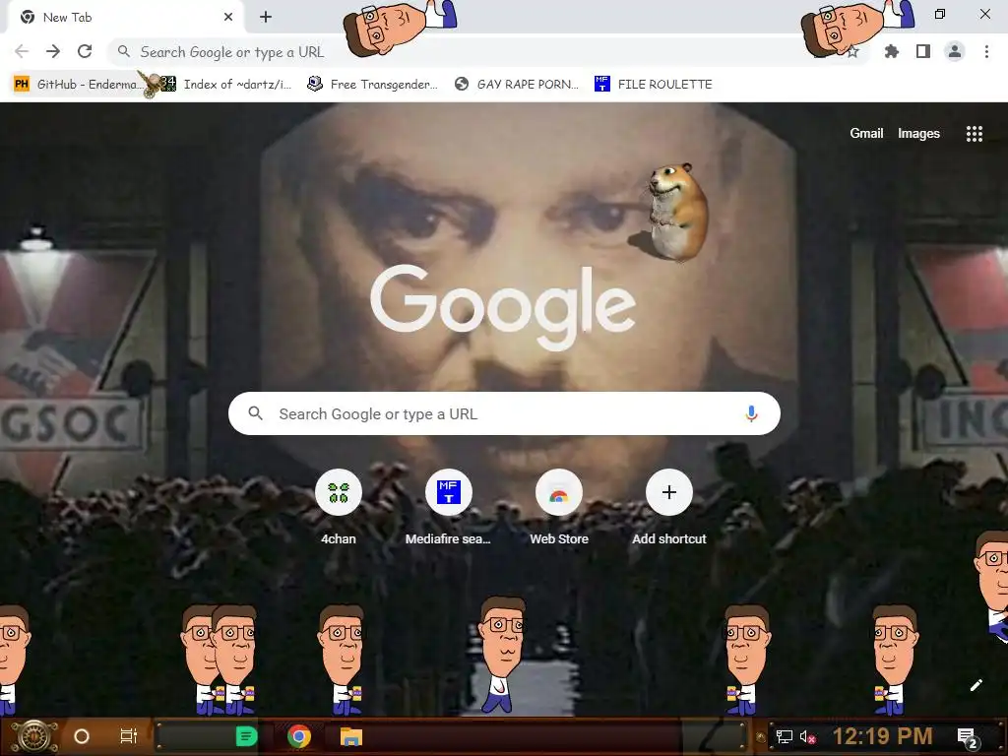
Task: Open the Web Store shortcut
Action: [559, 508]
